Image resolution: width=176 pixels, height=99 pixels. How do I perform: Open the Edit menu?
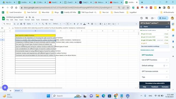12,20
